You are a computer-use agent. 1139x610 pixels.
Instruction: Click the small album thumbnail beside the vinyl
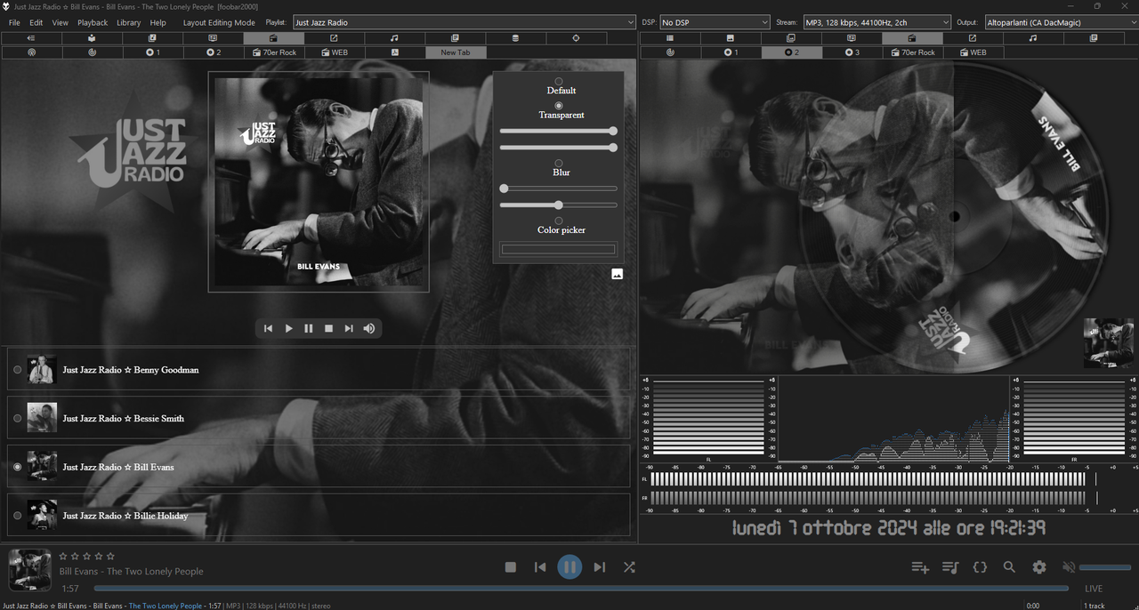[x=1109, y=343]
